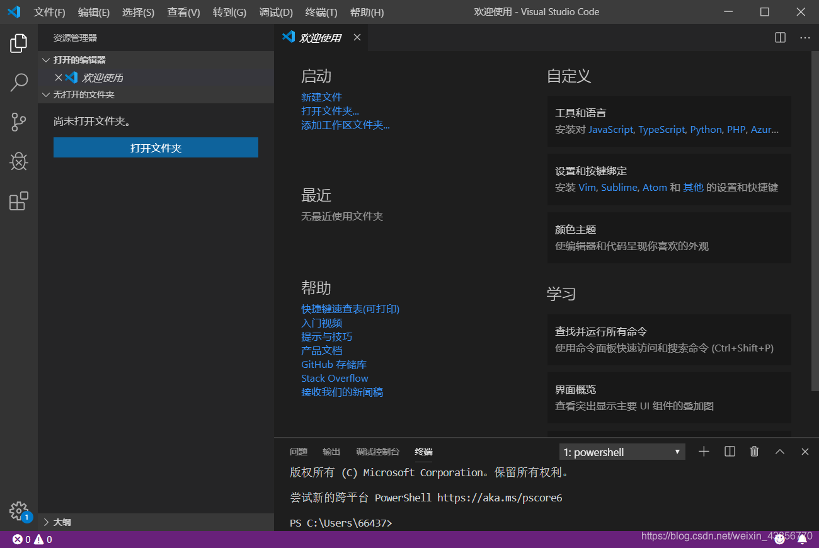Click the PHP language link

pos(736,129)
